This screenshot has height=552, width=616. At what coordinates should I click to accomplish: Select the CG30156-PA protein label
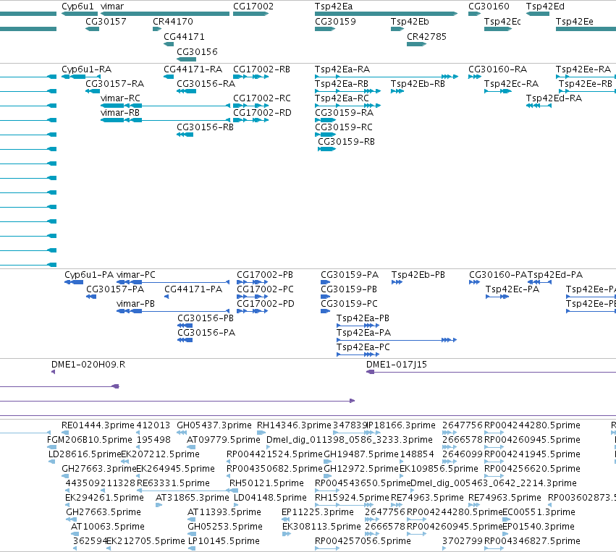pos(206,333)
